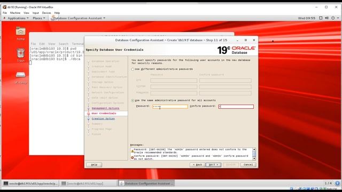This screenshot has height=192, width=342.
Task: Click the power icon in top panel
Action: point(333,18)
